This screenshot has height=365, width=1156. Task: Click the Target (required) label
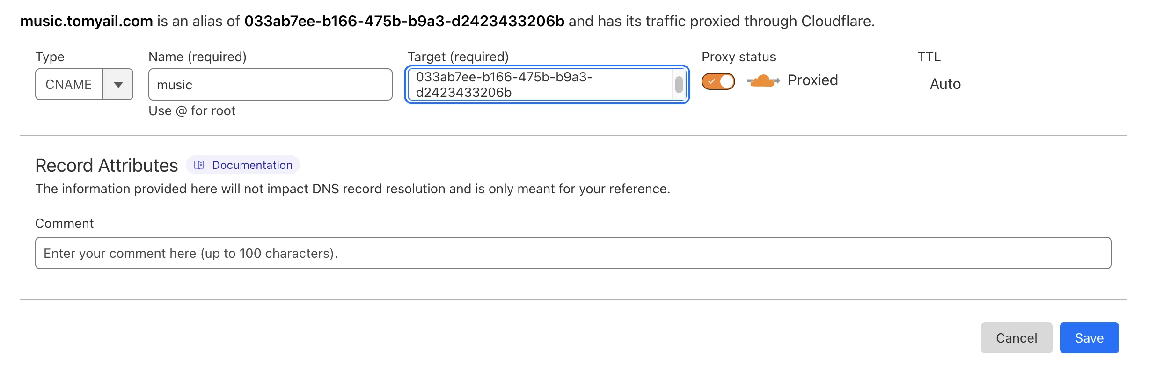point(458,57)
